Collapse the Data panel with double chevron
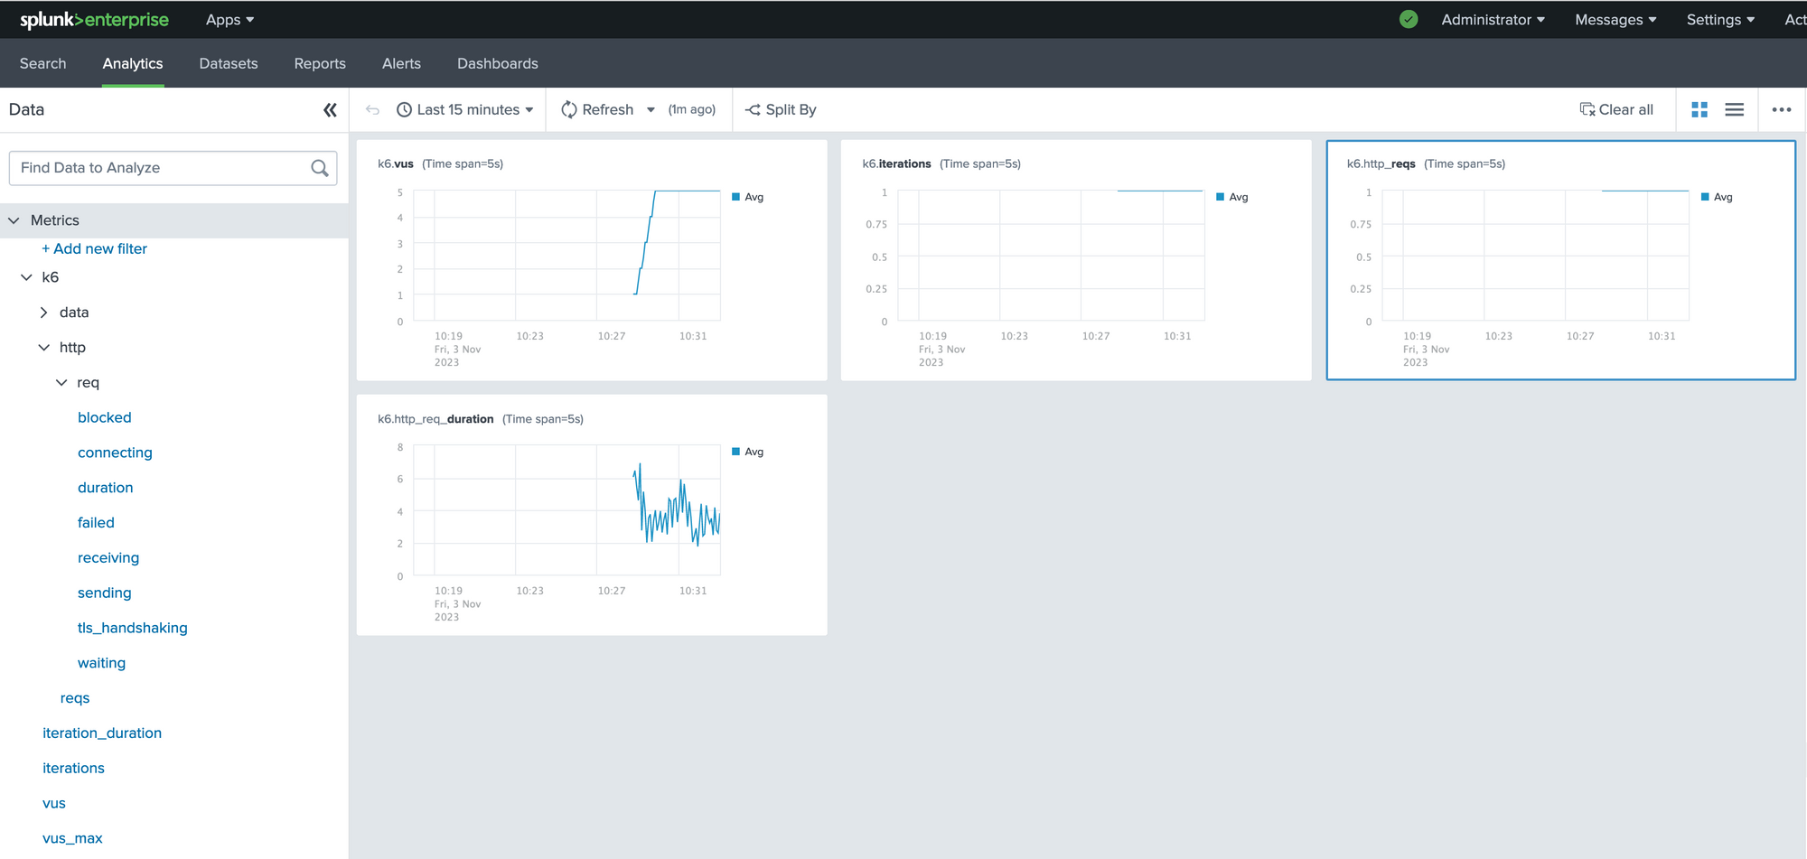The image size is (1807, 859). click(330, 110)
